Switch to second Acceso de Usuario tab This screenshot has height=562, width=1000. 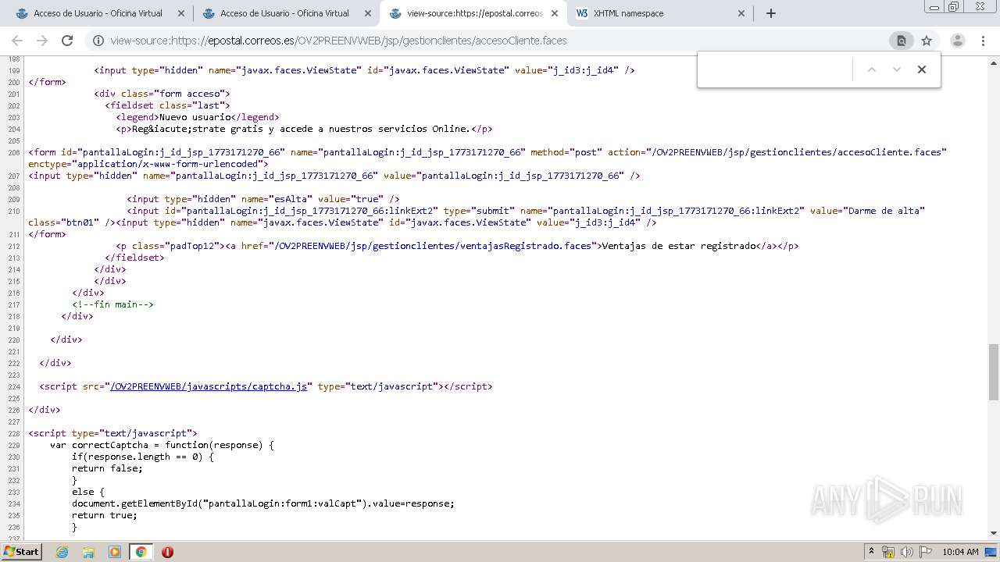click(x=285, y=13)
